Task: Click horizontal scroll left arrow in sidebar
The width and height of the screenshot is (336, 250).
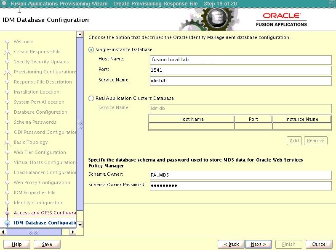Action: 3,232
